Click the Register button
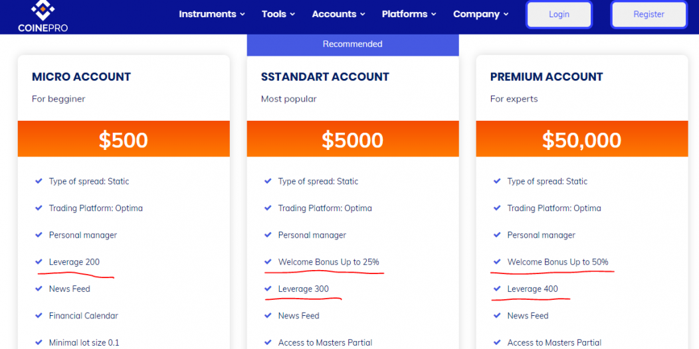The height and width of the screenshot is (349, 699). coord(649,14)
